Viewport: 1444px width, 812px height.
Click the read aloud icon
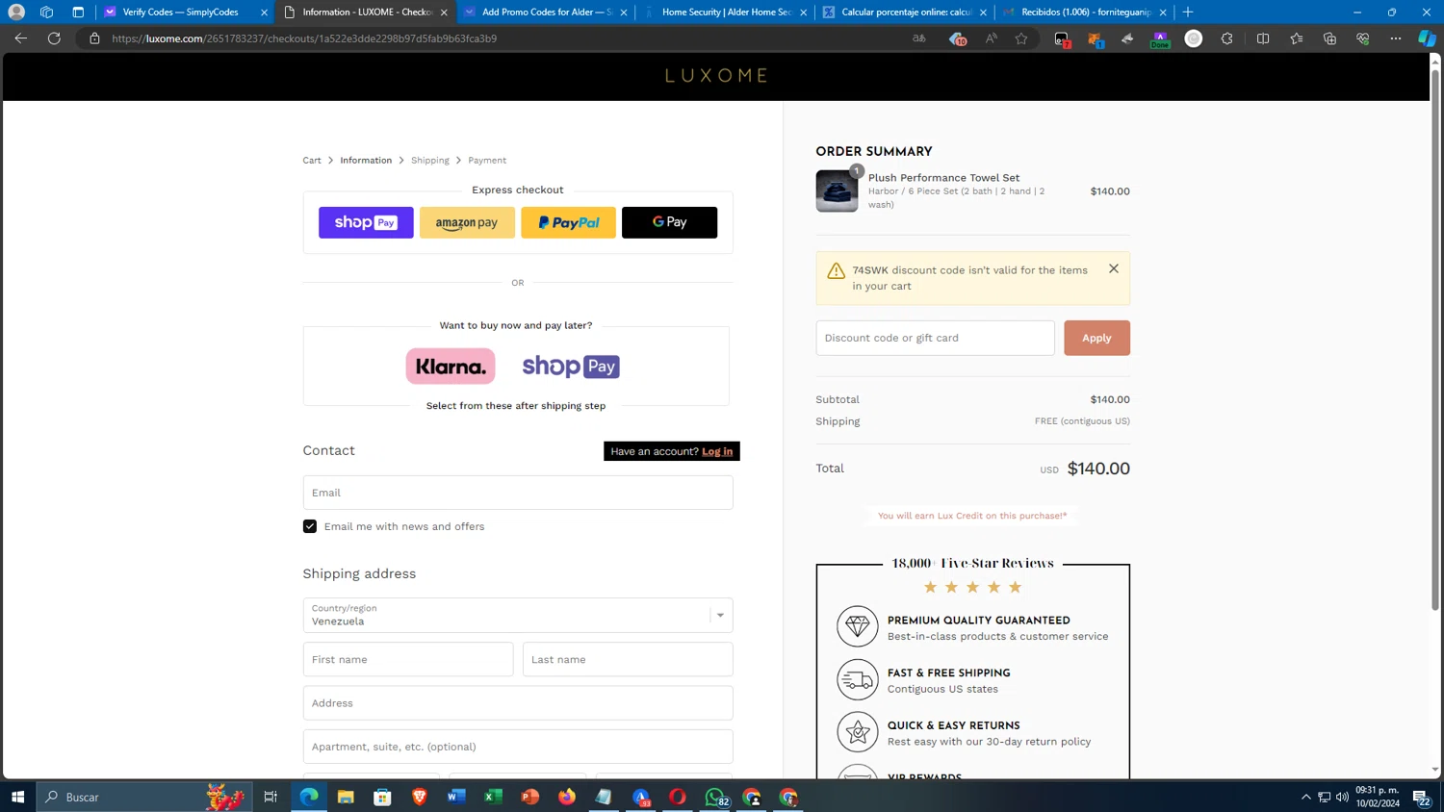(991, 38)
